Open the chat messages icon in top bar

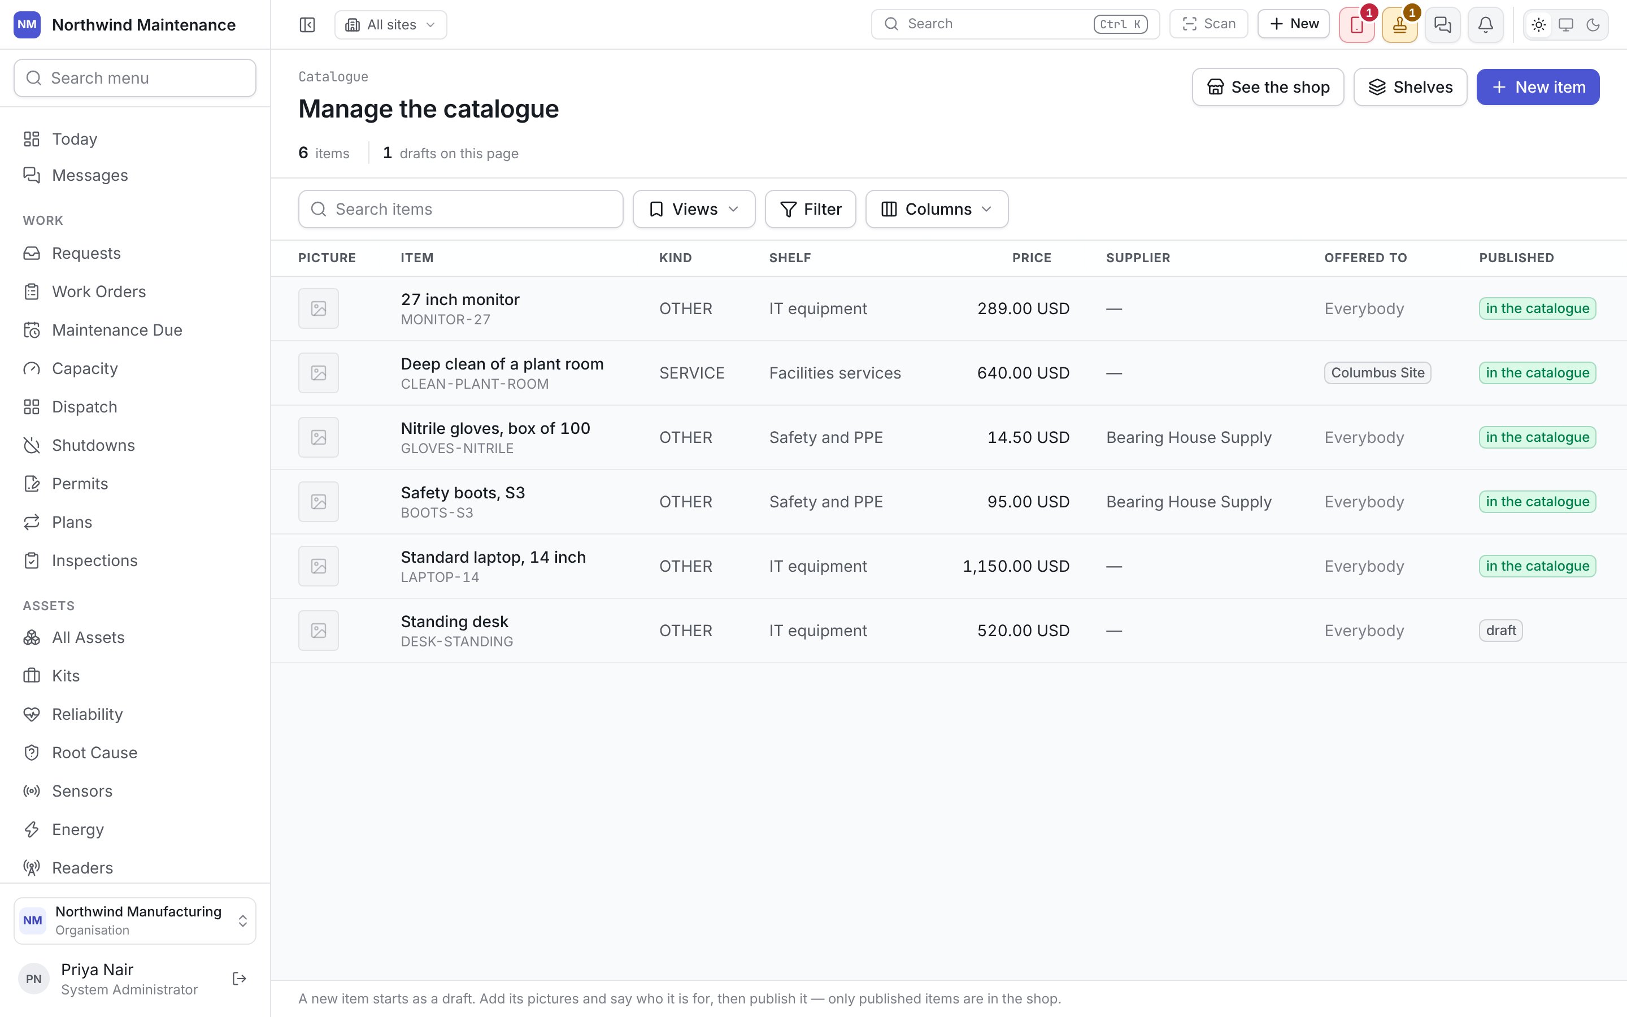tap(1442, 25)
